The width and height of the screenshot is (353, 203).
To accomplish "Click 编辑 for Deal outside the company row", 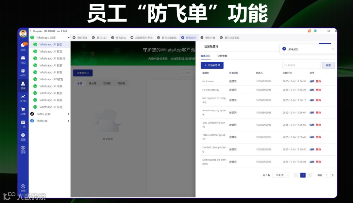I will (312, 162).
